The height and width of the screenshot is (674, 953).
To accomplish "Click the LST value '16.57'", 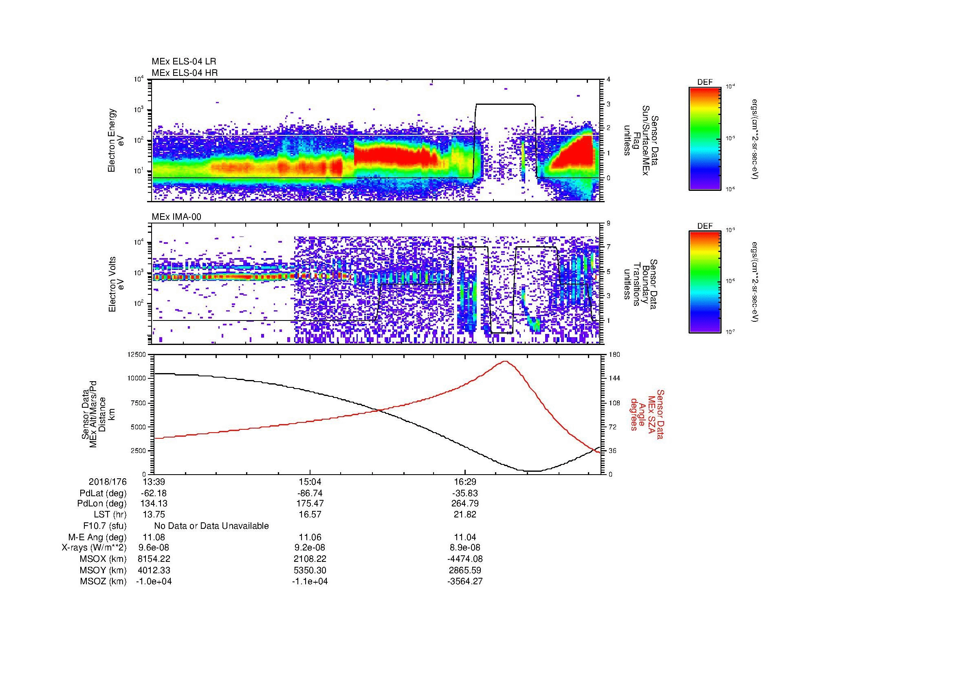I will (x=310, y=515).
